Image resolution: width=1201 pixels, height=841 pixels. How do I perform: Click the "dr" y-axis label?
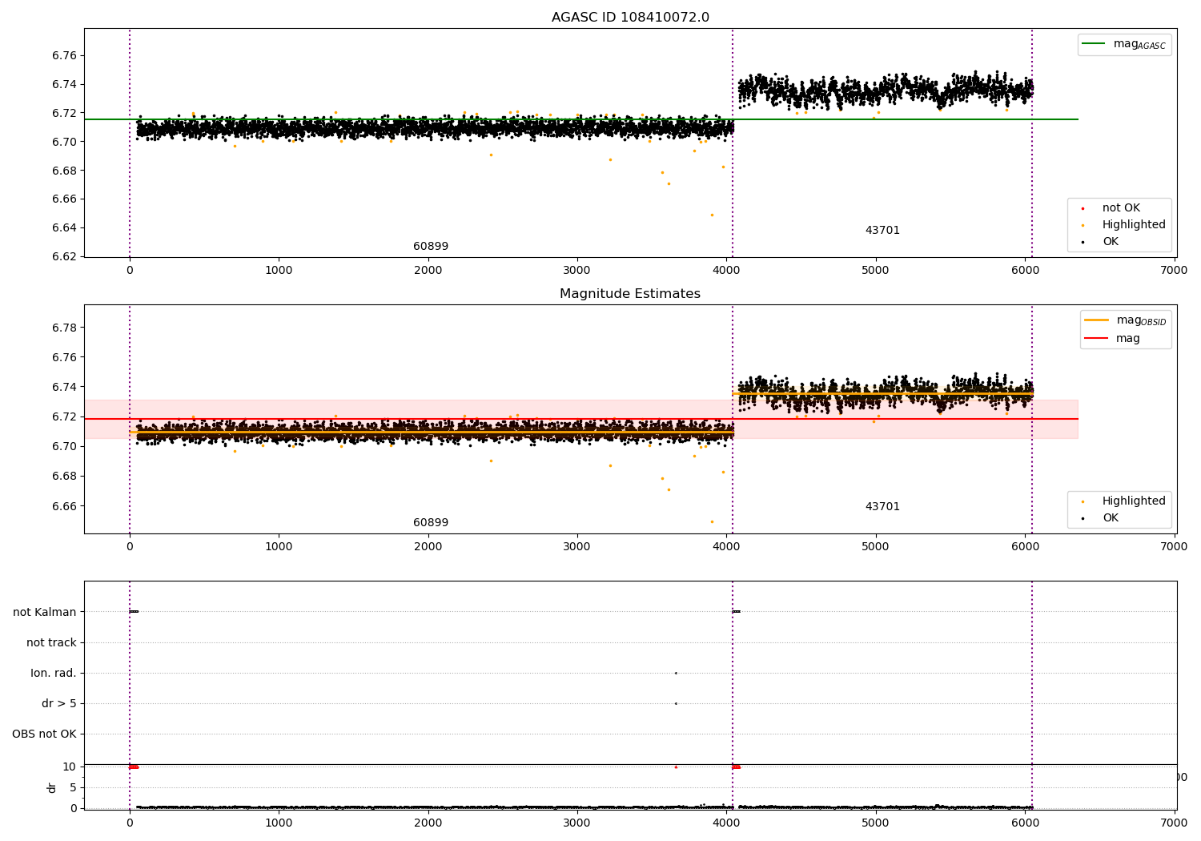(52, 787)
